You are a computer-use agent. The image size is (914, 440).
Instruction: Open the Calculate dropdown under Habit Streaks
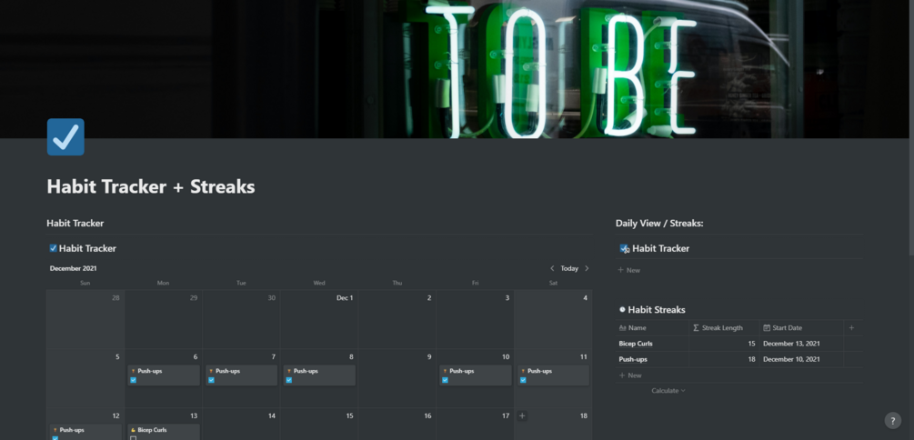[x=668, y=391]
